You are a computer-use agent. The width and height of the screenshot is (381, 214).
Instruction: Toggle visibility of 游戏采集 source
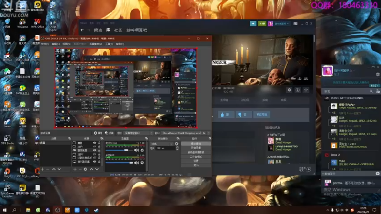[94, 150]
